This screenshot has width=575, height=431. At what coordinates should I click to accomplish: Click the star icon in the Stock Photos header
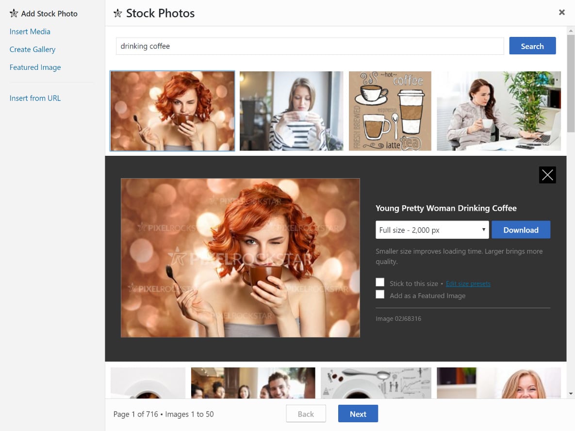pyautogui.click(x=117, y=13)
